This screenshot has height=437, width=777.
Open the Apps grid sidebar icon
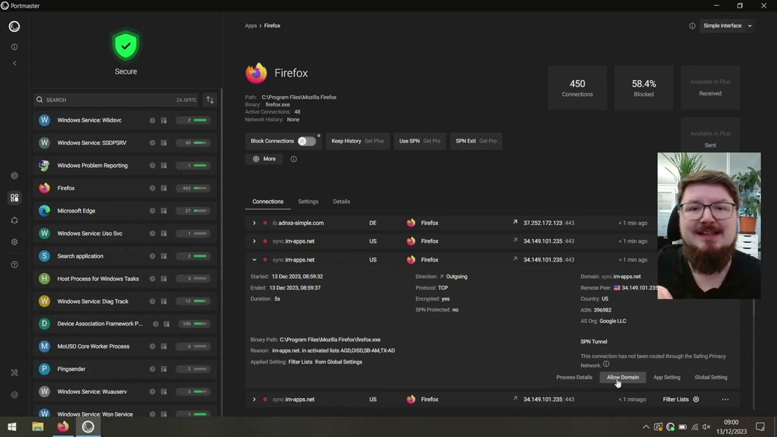[x=15, y=198]
